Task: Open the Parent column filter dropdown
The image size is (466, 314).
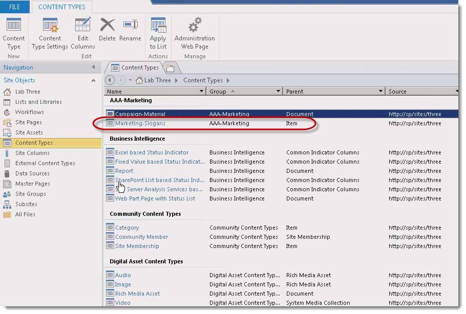Action: pyautogui.click(x=380, y=92)
